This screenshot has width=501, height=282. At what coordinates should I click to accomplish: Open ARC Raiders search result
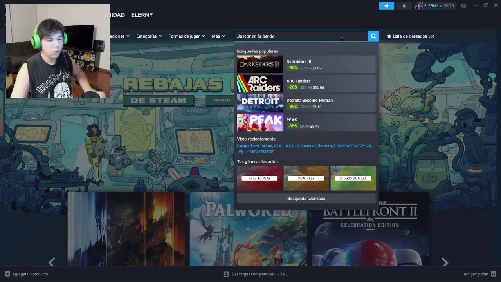(306, 84)
